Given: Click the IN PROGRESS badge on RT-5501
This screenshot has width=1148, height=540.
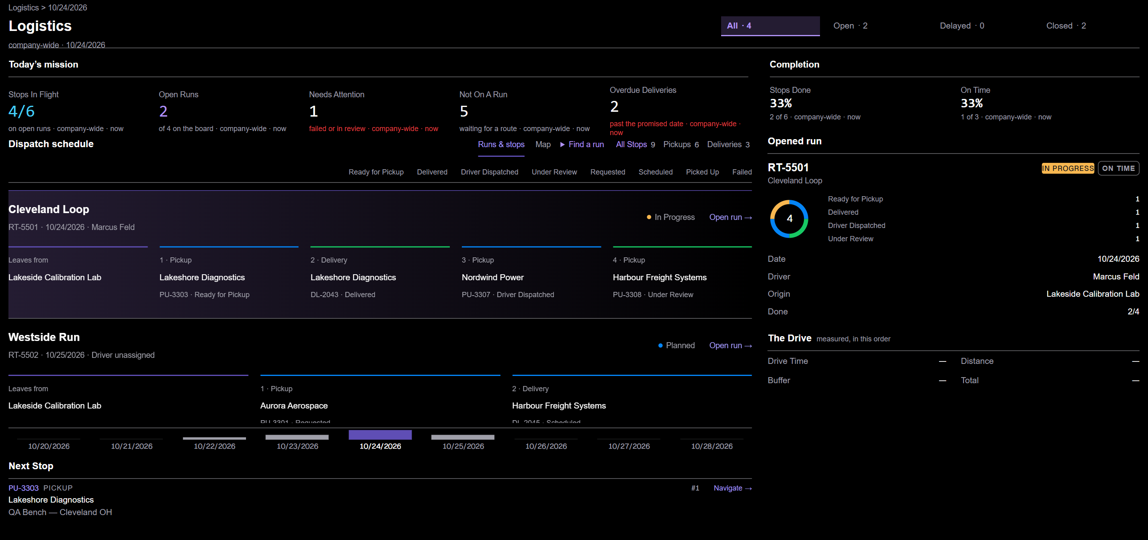Looking at the screenshot, I should click(1067, 168).
